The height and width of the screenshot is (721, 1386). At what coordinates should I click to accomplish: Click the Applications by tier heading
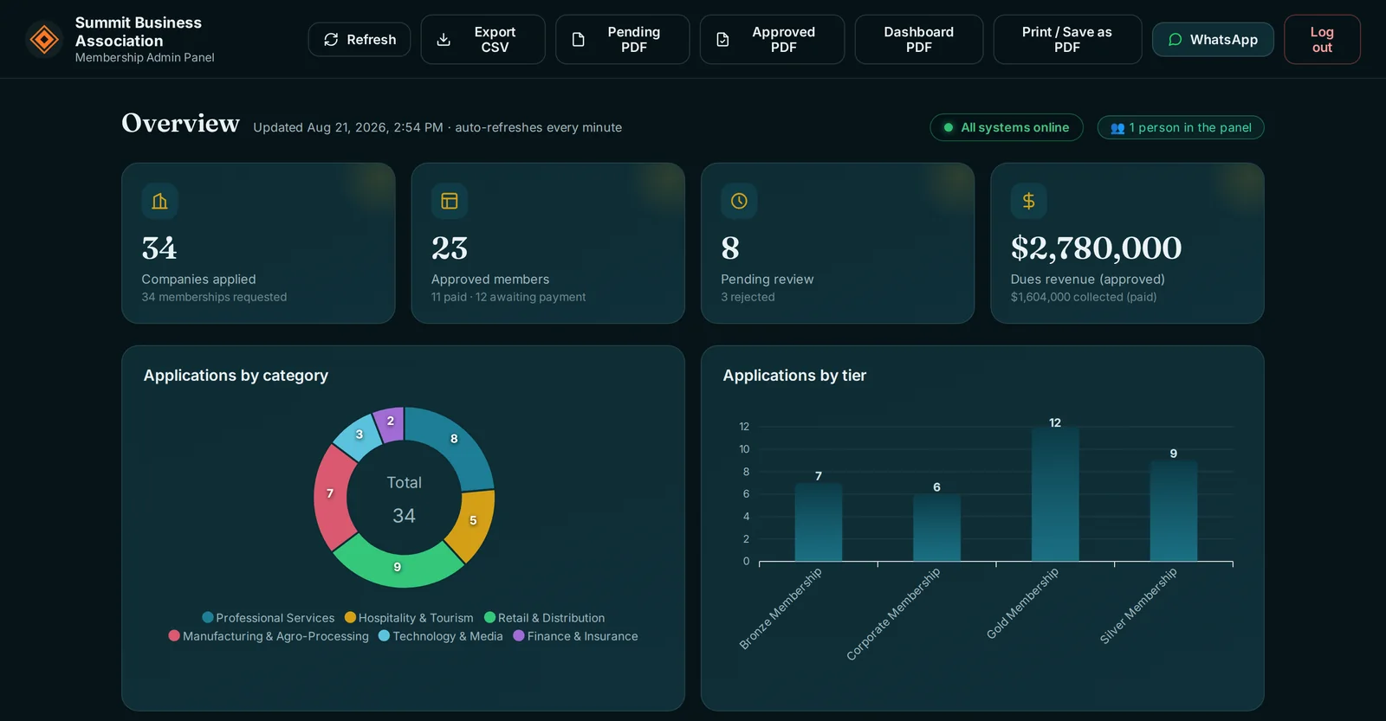[794, 376]
